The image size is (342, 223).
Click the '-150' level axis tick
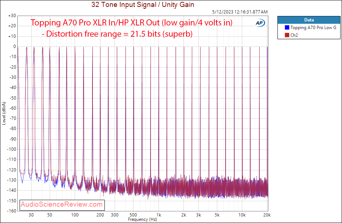point(12,200)
